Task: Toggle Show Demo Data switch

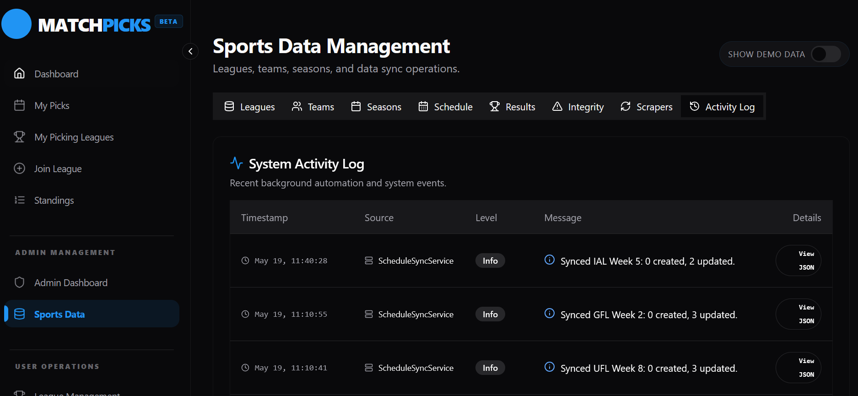Action: coord(826,54)
